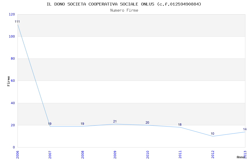
Task: Click the x-axis year '2011'
Action: coord(180,155)
